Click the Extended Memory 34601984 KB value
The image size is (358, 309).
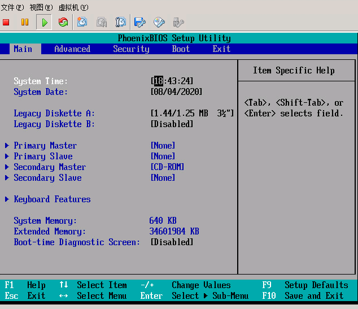tap(174, 232)
